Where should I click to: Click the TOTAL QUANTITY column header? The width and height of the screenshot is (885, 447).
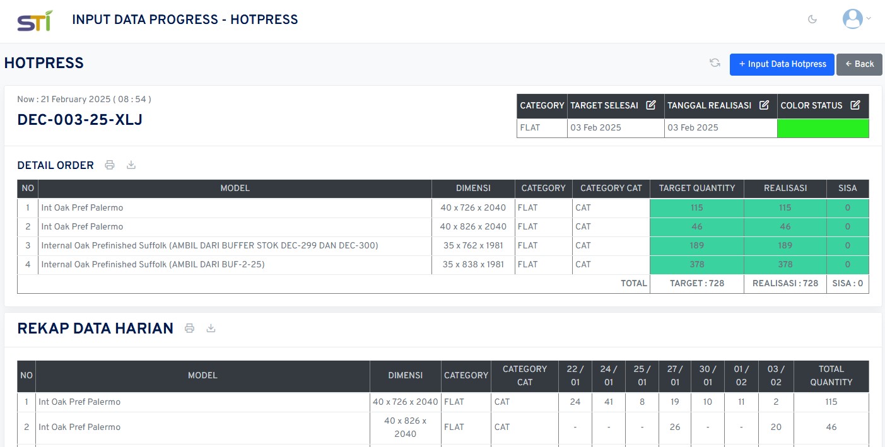point(831,376)
